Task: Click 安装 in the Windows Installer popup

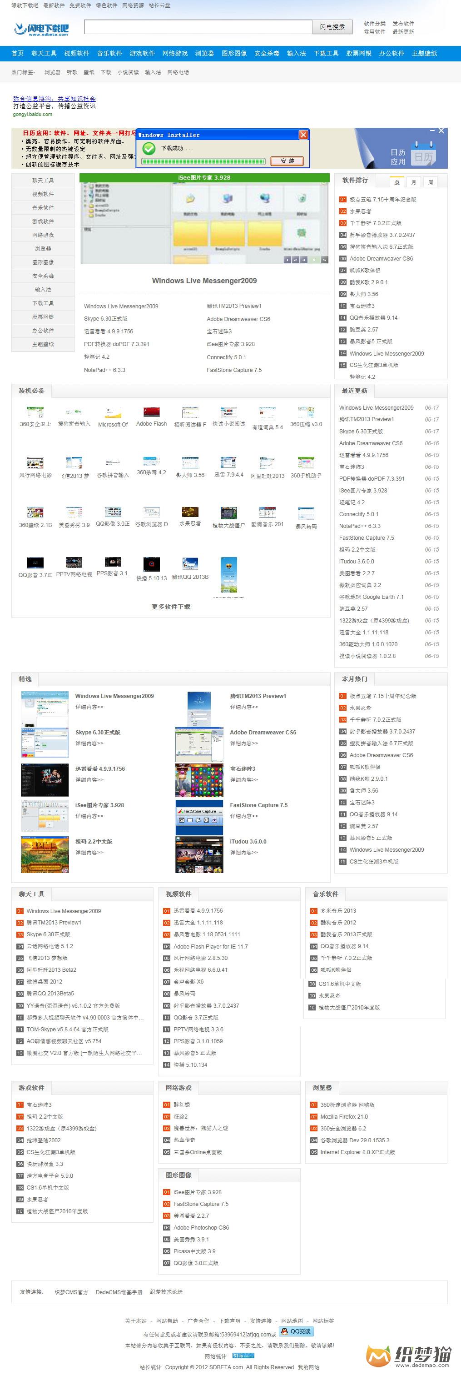Action: (x=287, y=161)
